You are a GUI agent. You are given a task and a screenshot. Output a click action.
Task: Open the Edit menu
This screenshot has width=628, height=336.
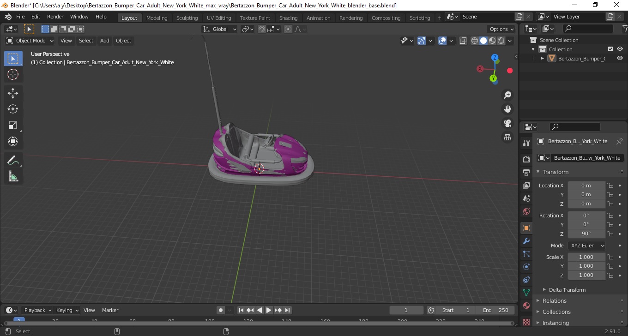pyautogui.click(x=36, y=17)
